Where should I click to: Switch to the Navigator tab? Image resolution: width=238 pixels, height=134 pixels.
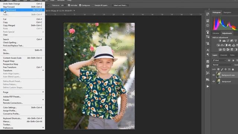(227, 12)
